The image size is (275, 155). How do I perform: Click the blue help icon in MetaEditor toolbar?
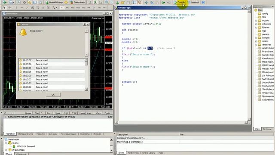203,3
